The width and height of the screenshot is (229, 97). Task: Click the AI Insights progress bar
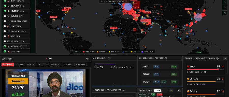(x=114, y=64)
